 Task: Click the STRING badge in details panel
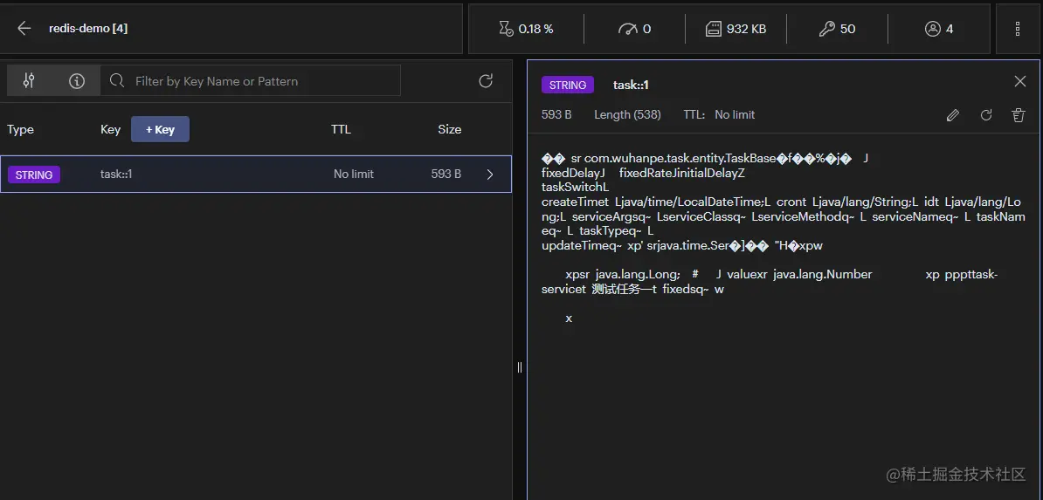[568, 86]
